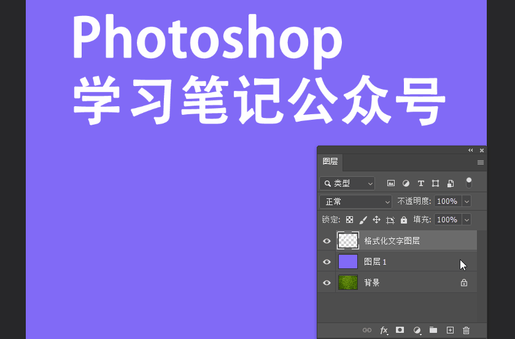Click the Photoshop text on canvas
The height and width of the screenshot is (339, 515).
pyautogui.click(x=207, y=41)
